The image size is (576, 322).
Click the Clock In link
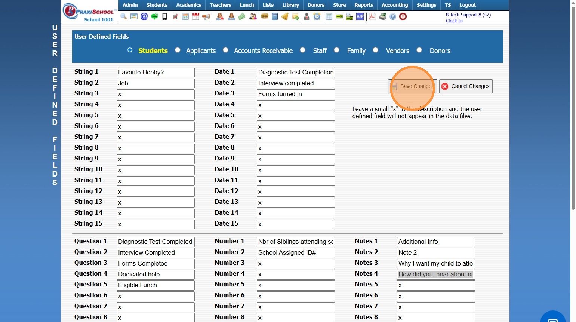(454, 21)
